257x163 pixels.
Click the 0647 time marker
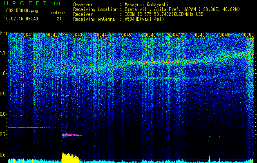click(175, 35)
